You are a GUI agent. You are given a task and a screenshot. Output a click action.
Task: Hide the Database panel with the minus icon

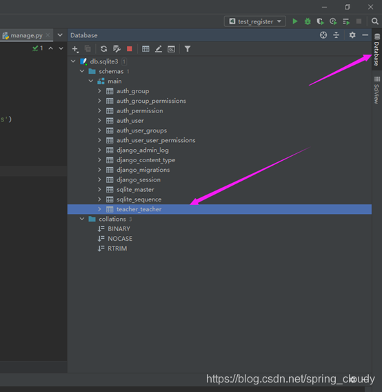(x=365, y=35)
